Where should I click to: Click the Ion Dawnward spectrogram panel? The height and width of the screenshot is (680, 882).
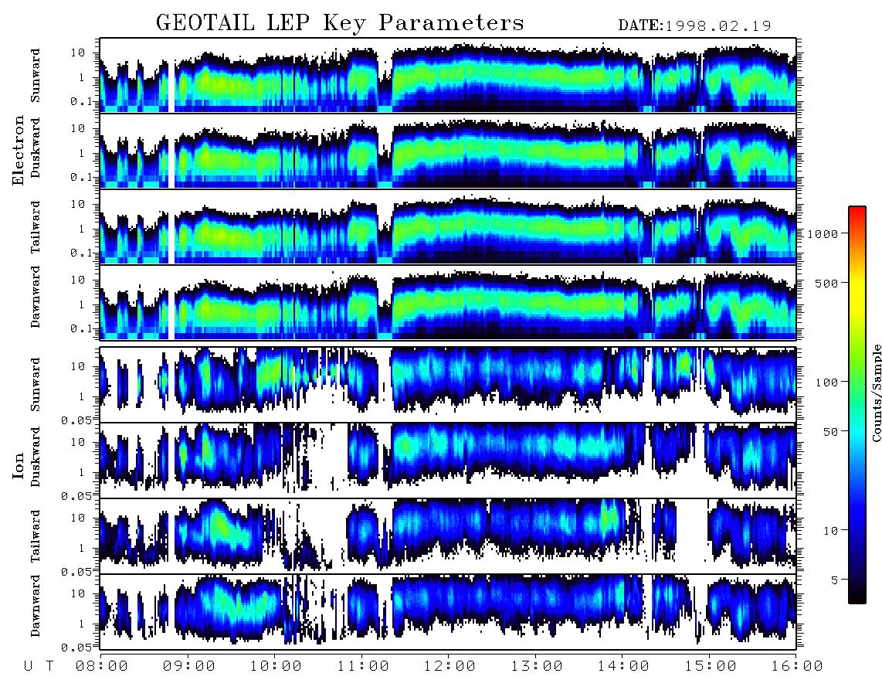coord(448,611)
